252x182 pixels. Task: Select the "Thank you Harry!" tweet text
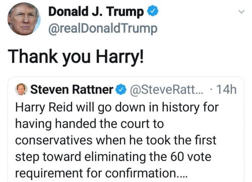pyautogui.click(x=76, y=57)
